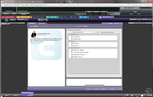
Task: Click Post Message to @contactcenter button
Action: (x=94, y=86)
